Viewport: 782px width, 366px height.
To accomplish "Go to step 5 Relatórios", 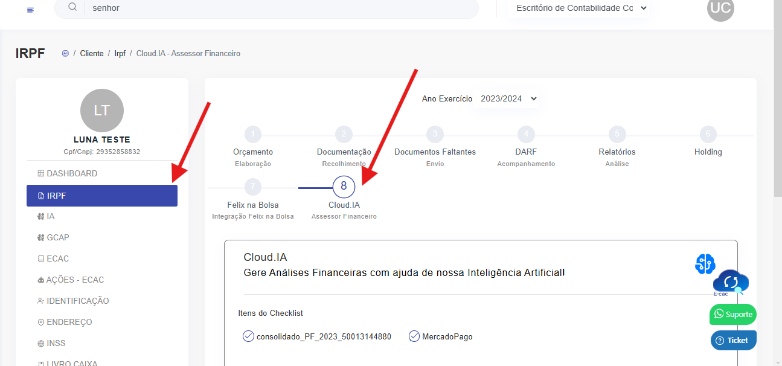I will [x=617, y=134].
